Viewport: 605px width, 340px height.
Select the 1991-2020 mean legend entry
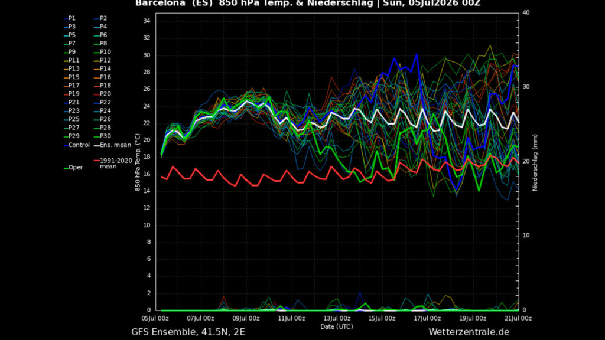(113, 163)
